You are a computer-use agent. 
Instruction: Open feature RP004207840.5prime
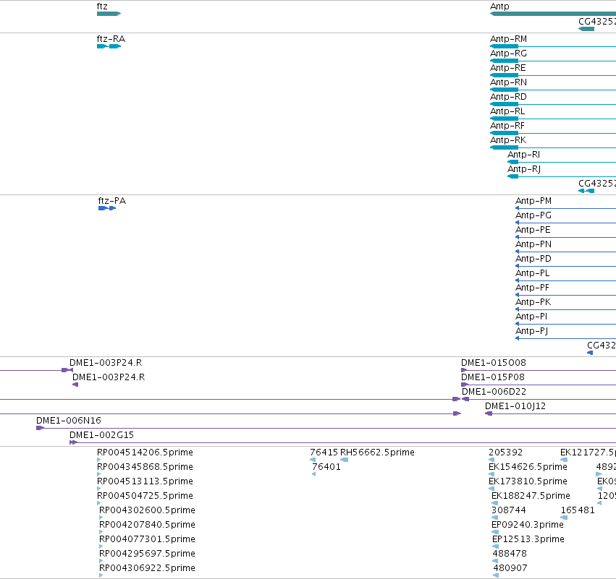click(147, 525)
